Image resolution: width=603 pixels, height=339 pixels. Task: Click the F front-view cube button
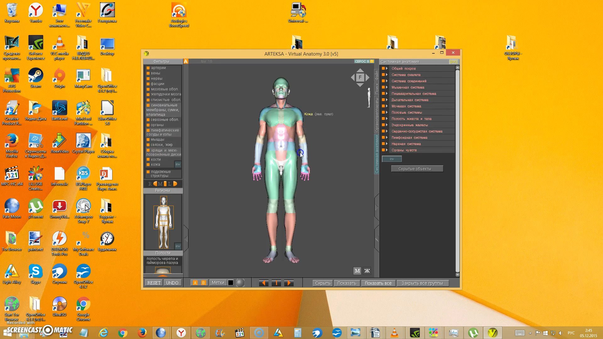tap(360, 77)
